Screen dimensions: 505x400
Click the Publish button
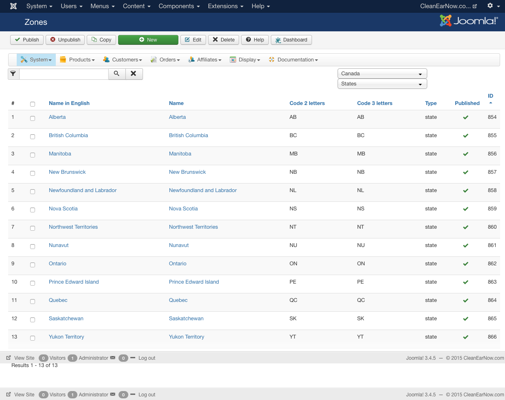click(x=27, y=40)
